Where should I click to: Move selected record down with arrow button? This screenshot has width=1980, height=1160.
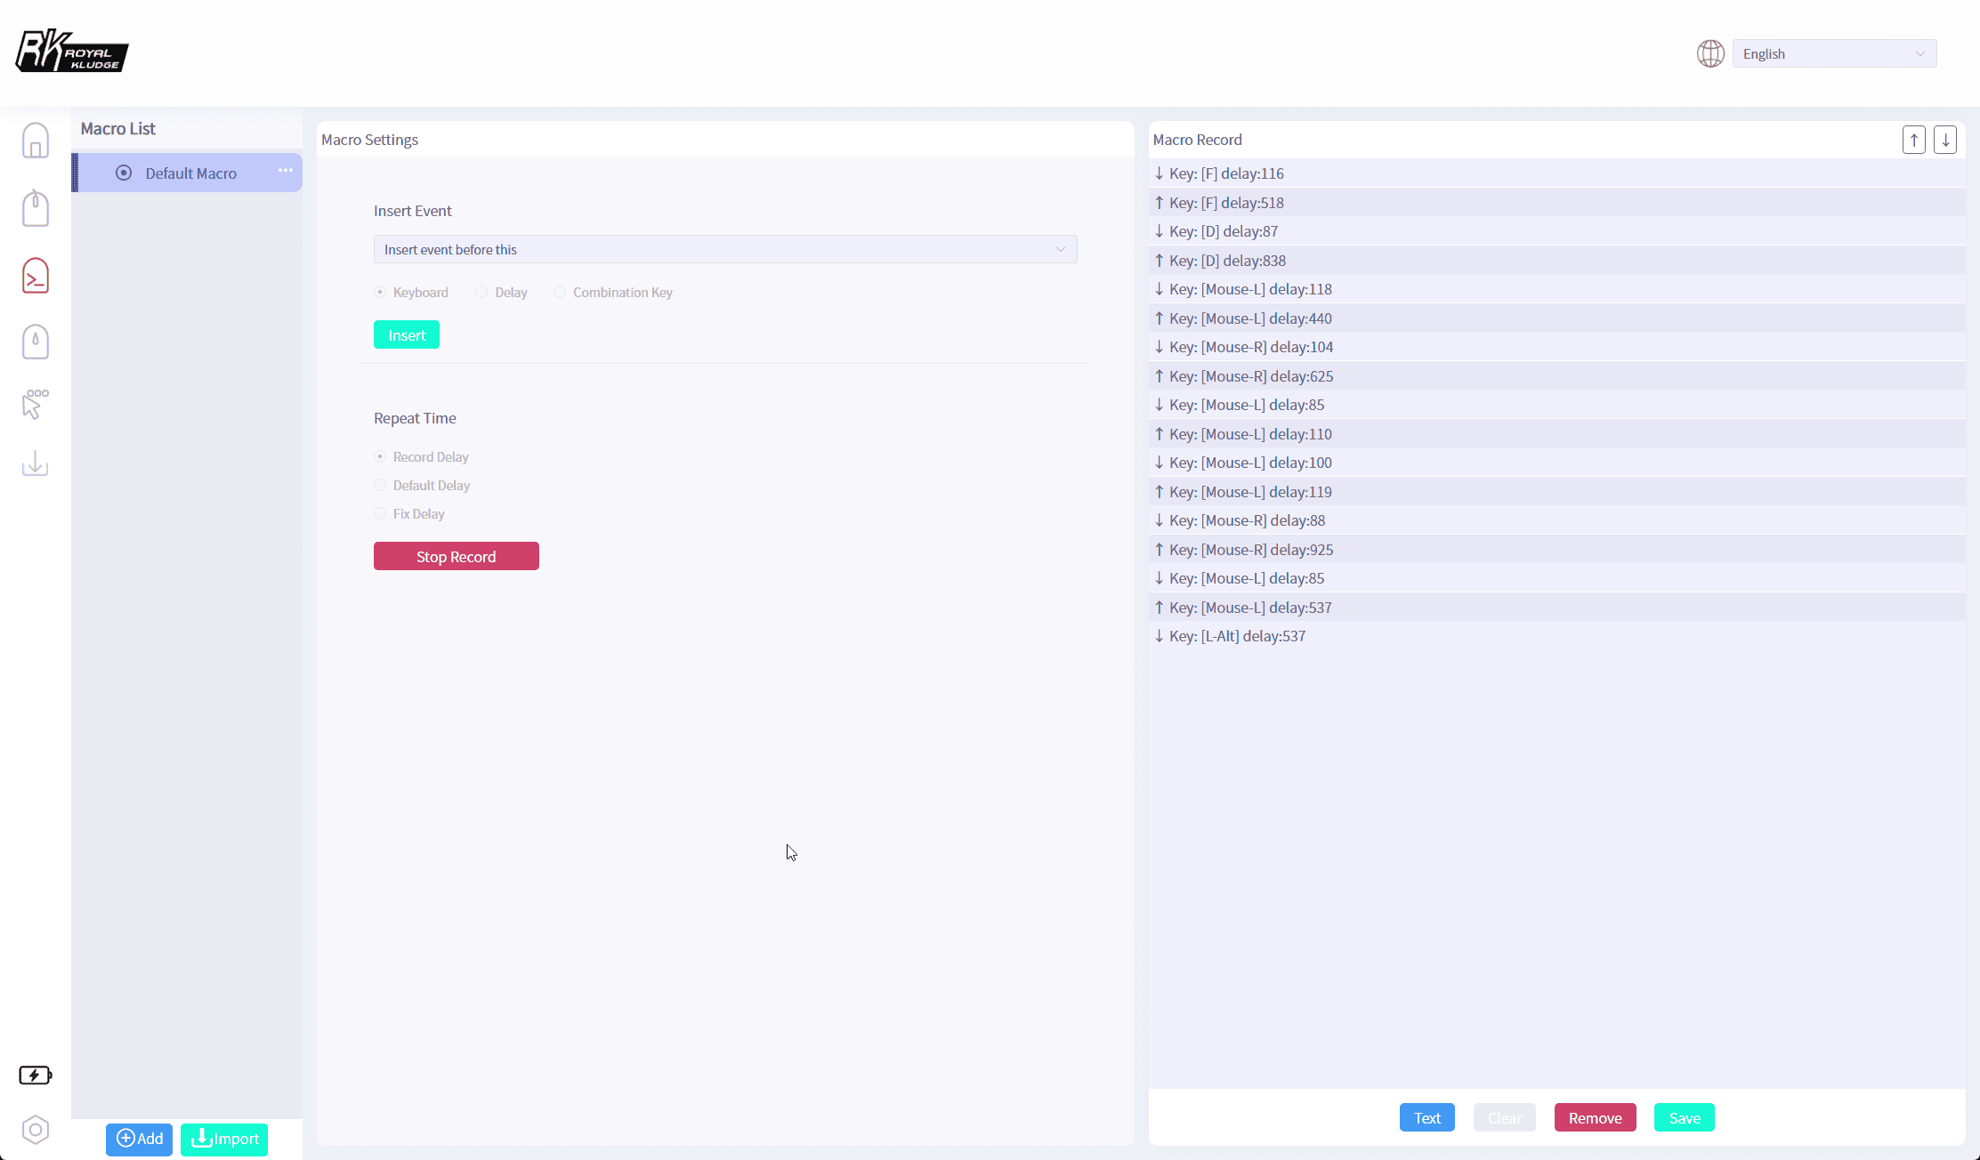(x=1945, y=140)
